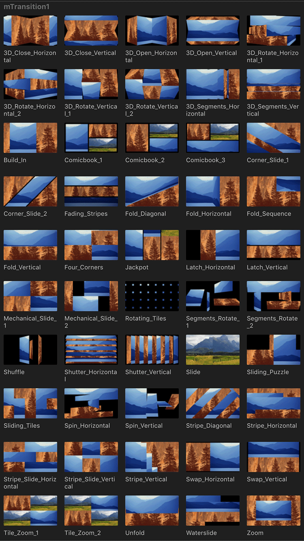Pick the Spin_Horizontal transition thumbnail
The width and height of the screenshot is (304, 541).
point(91,403)
